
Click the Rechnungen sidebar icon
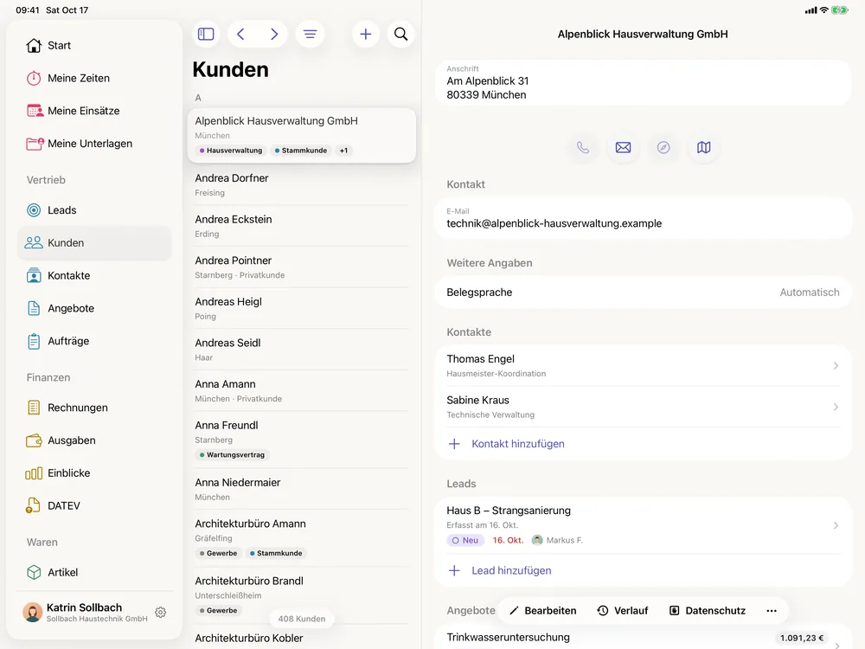click(34, 408)
